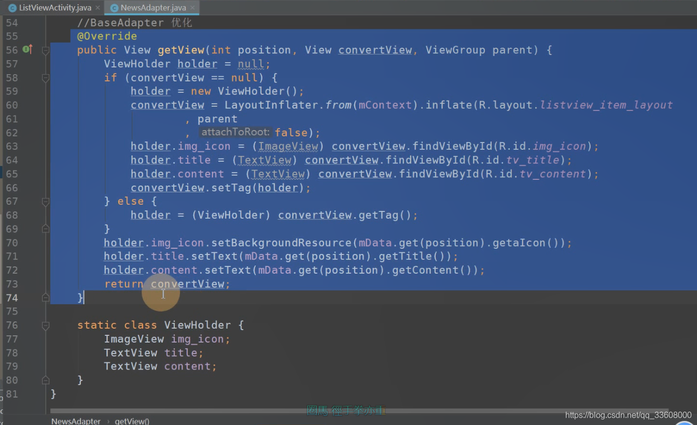Click line number 75 in the gutter

click(12, 311)
